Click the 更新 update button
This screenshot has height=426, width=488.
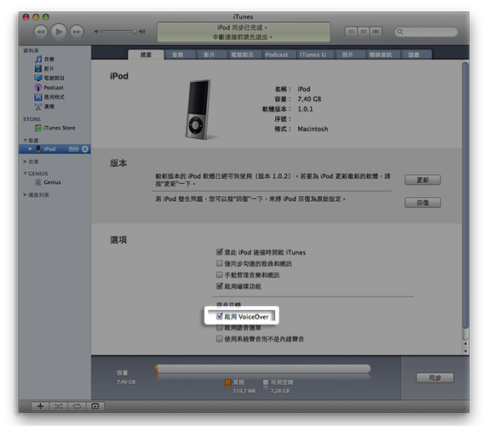(422, 180)
